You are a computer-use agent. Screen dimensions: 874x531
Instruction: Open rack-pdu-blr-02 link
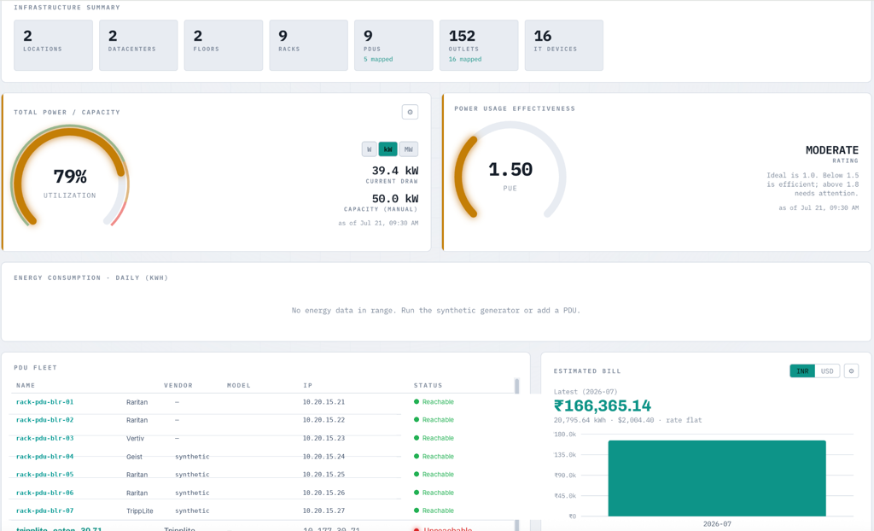[44, 420]
